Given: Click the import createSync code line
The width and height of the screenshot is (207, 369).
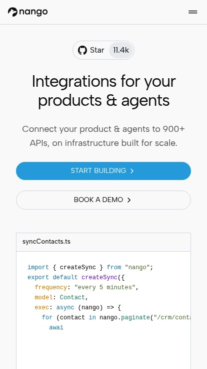Looking at the screenshot, I should (90, 267).
